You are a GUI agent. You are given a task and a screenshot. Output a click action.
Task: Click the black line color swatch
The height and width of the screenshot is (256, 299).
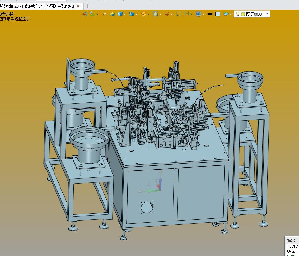pyautogui.click(x=210, y=14)
